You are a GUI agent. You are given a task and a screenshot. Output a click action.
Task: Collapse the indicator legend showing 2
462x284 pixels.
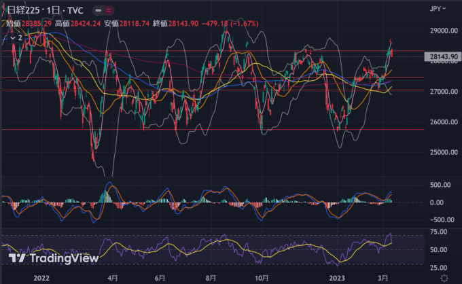[x=14, y=38]
